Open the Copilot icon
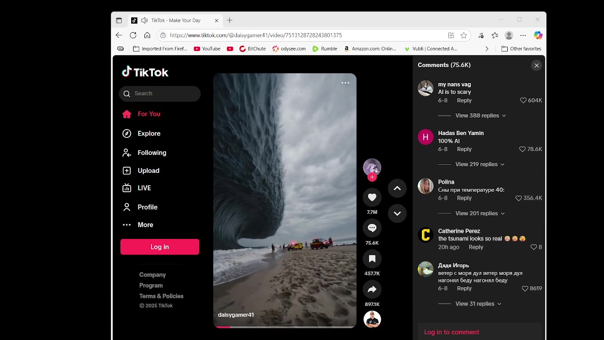The height and width of the screenshot is (340, 604). 538,35
